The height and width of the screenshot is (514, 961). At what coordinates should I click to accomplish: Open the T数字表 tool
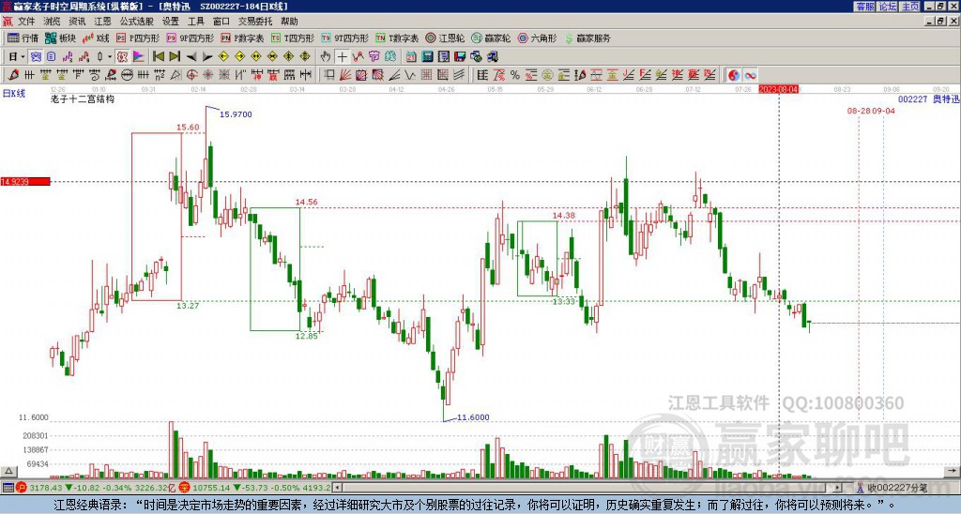[397, 38]
